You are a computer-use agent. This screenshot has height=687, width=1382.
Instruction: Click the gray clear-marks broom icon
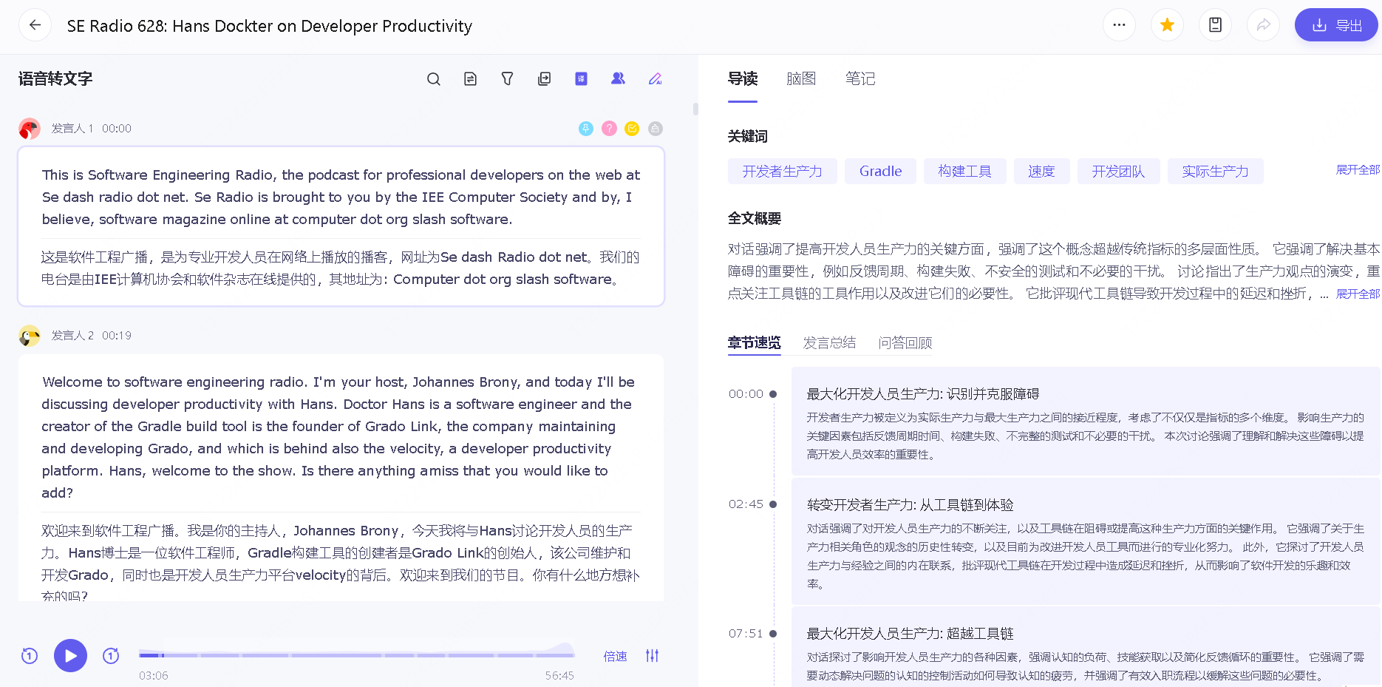click(x=656, y=129)
